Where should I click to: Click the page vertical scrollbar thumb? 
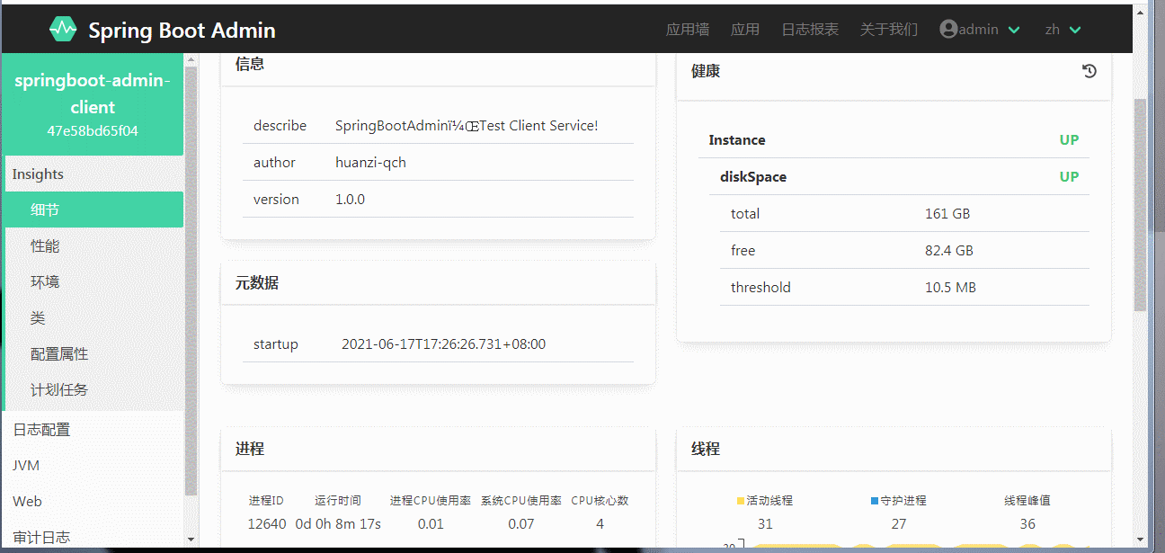pos(1141,205)
